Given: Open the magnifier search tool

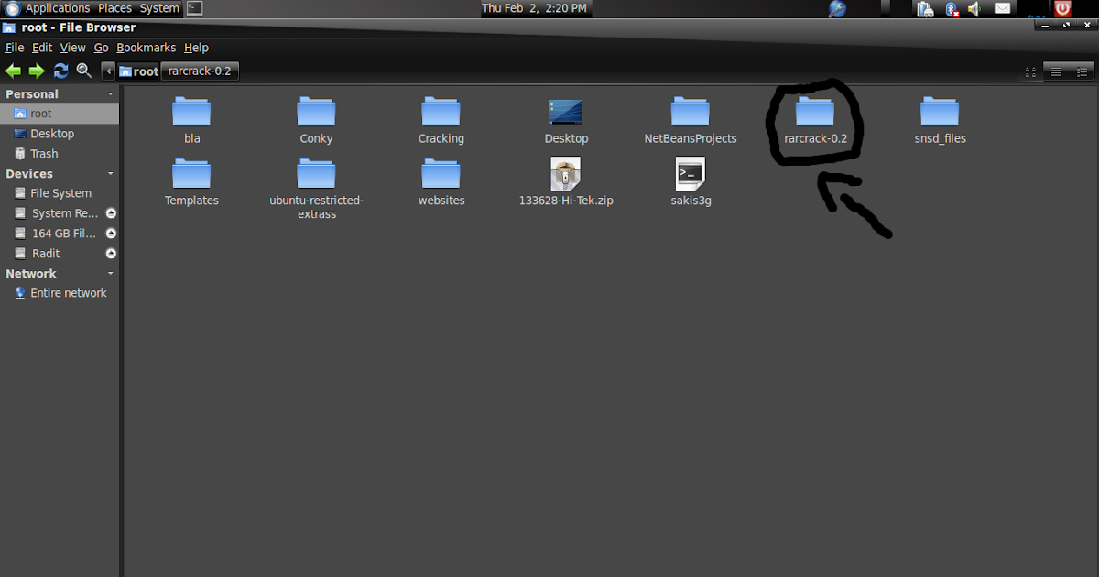Looking at the screenshot, I should point(84,71).
